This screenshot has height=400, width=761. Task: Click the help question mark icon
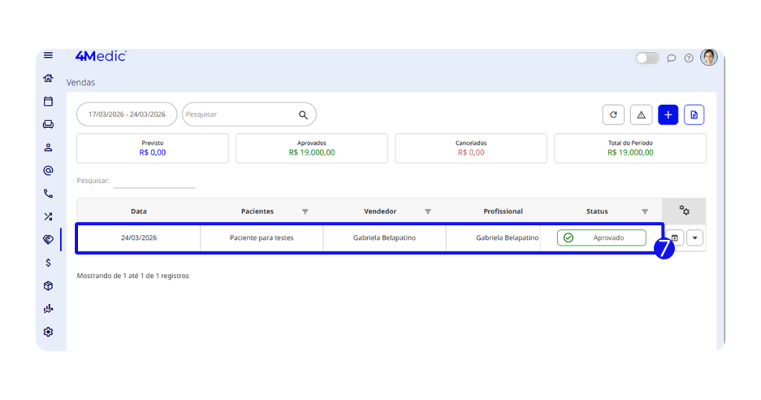pos(689,58)
